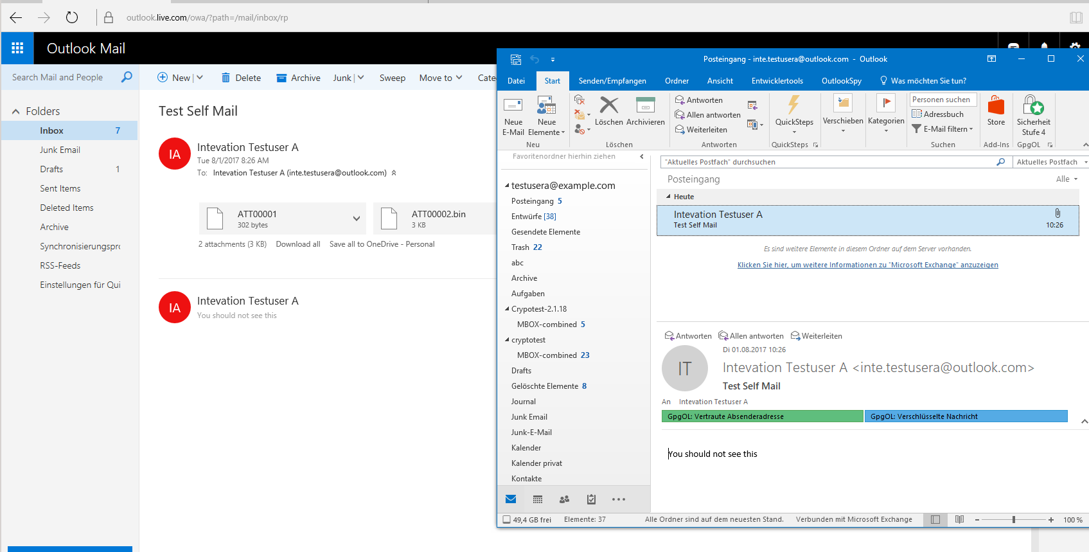1089x552 pixels.
Task: Switch to normal view in status bar
Action: tap(935, 519)
